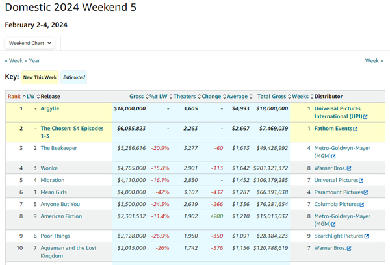
Task: Open The Chosen: S4 Episodes 1-3 link
Action: 72,132
